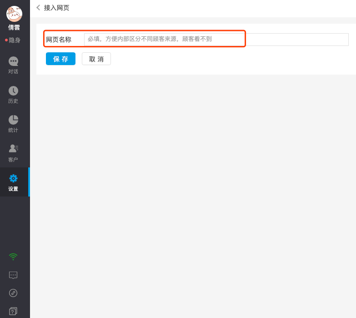Viewport: 356px width, 318px height.
Task: Click the 接入网页 page title
Action: coord(56,8)
